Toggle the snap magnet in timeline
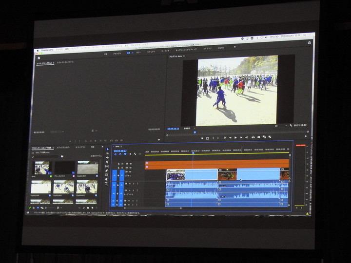The image size is (351, 263). (119, 154)
